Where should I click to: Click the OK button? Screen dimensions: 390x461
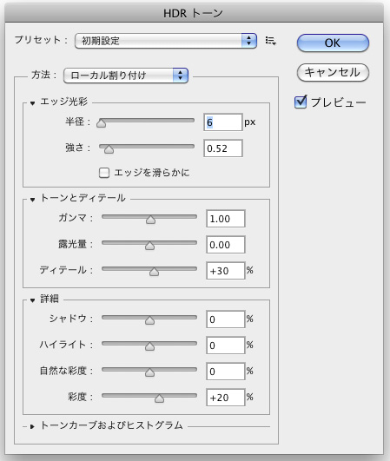pos(333,43)
